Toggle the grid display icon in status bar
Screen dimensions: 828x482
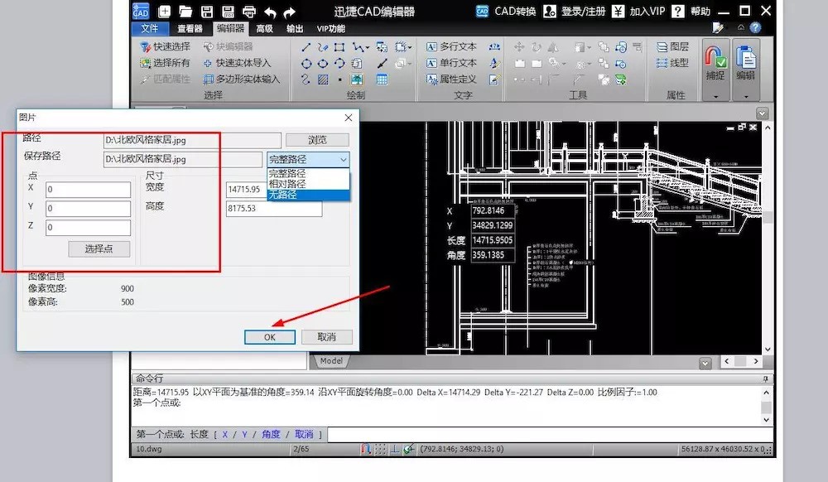(x=381, y=450)
